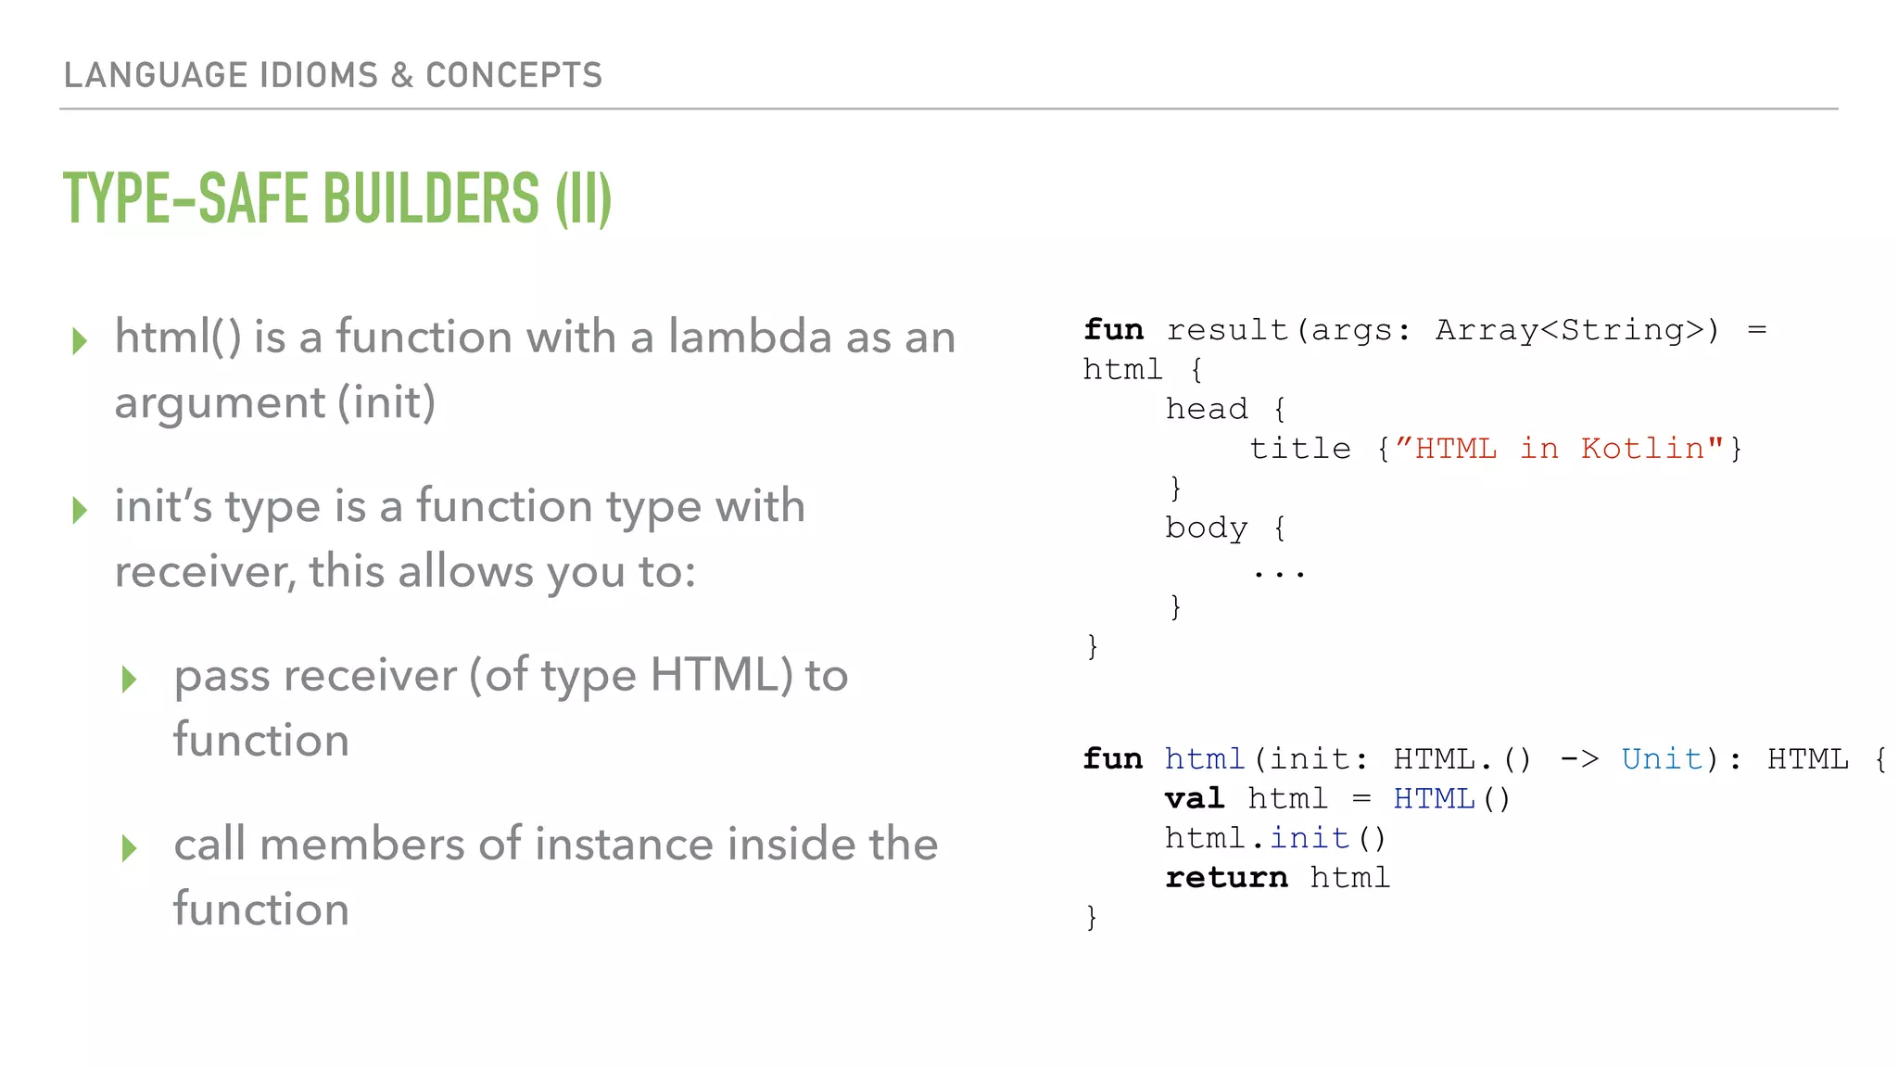Image resolution: width=1898 pixels, height=1068 pixels.
Task: Click the blue "HTML" constructor call in code
Action: click(1434, 798)
